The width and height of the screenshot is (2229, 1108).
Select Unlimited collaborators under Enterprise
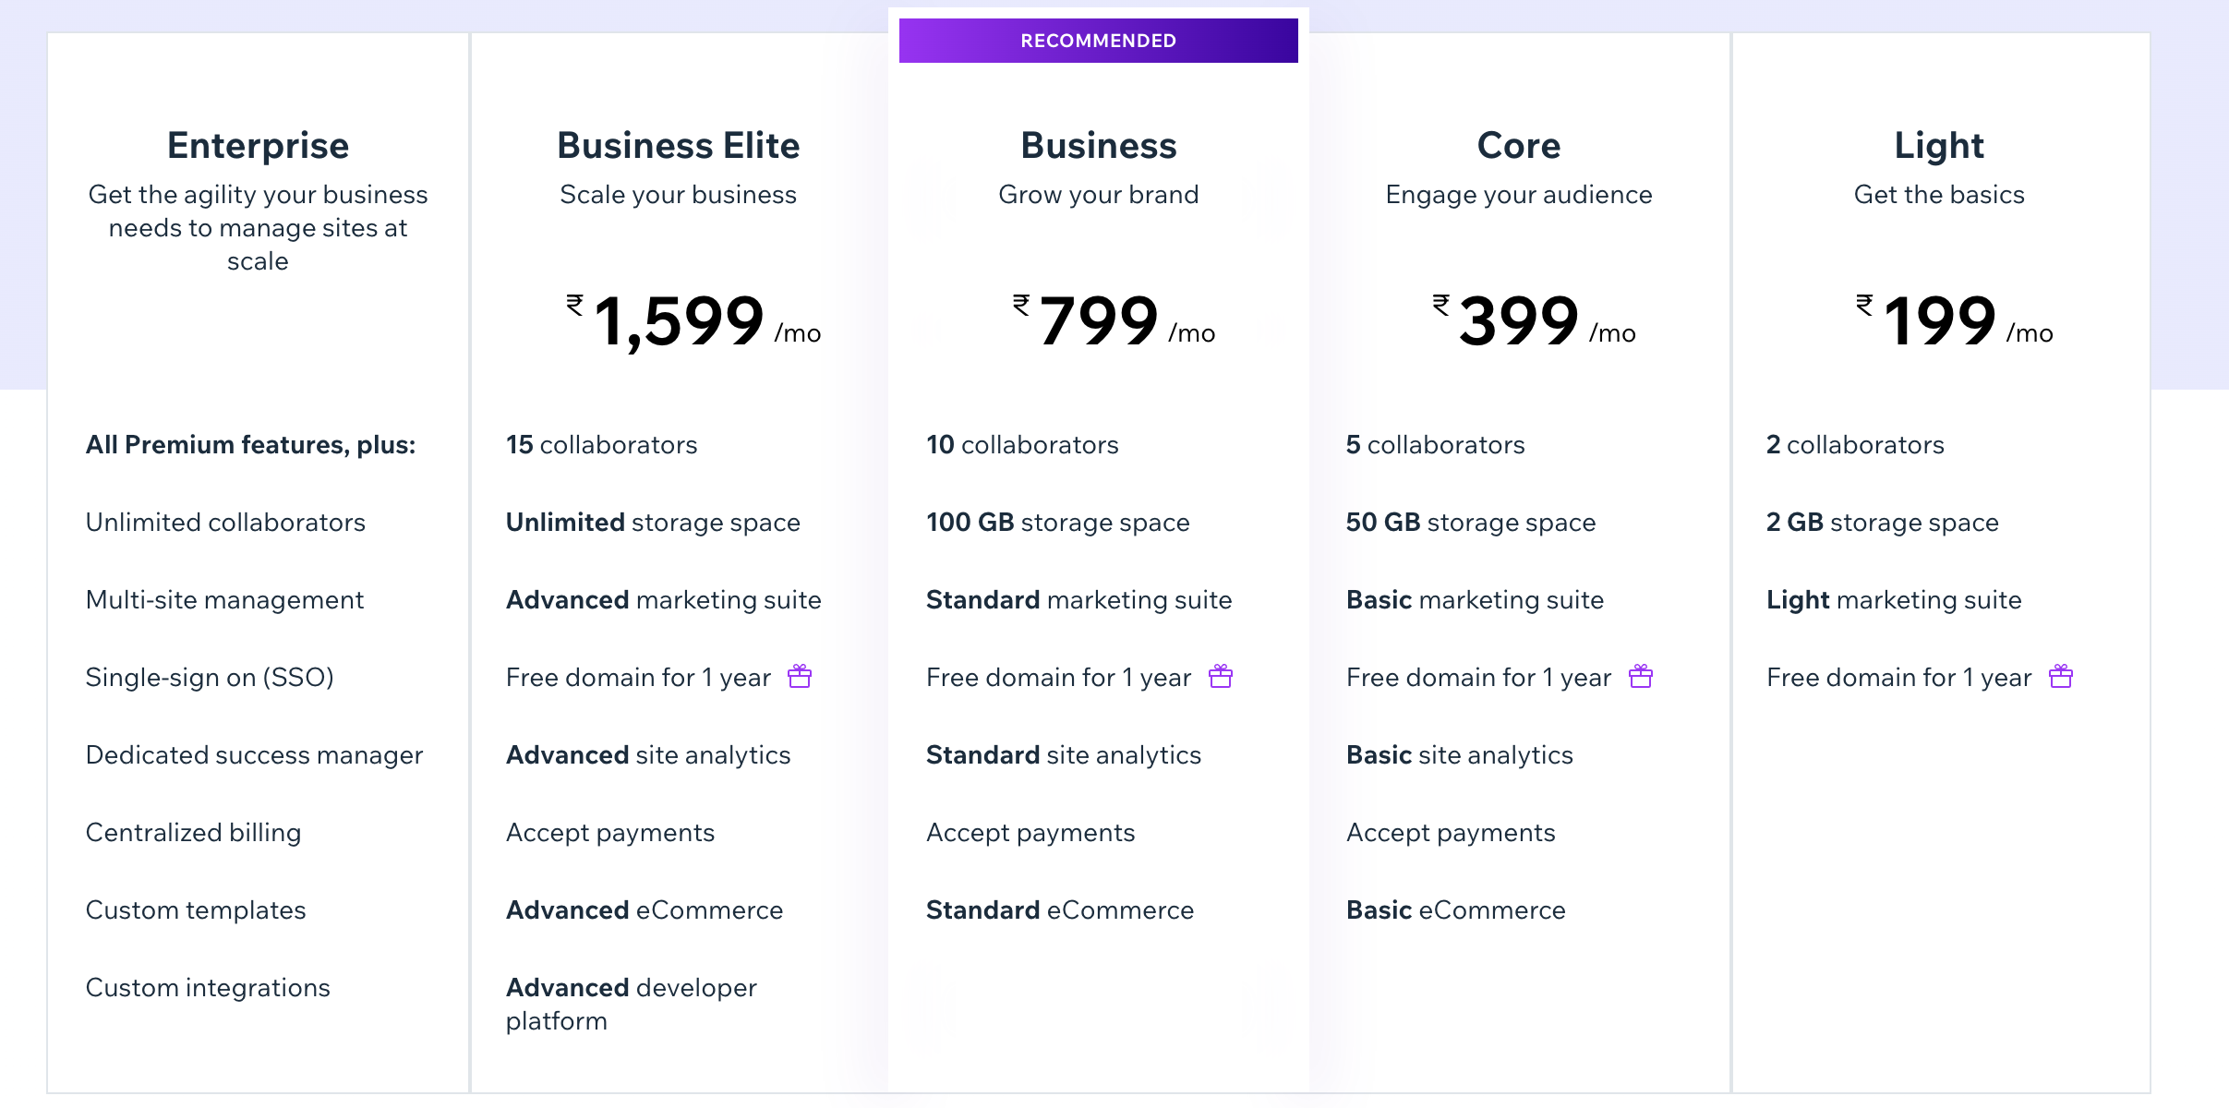coord(225,522)
